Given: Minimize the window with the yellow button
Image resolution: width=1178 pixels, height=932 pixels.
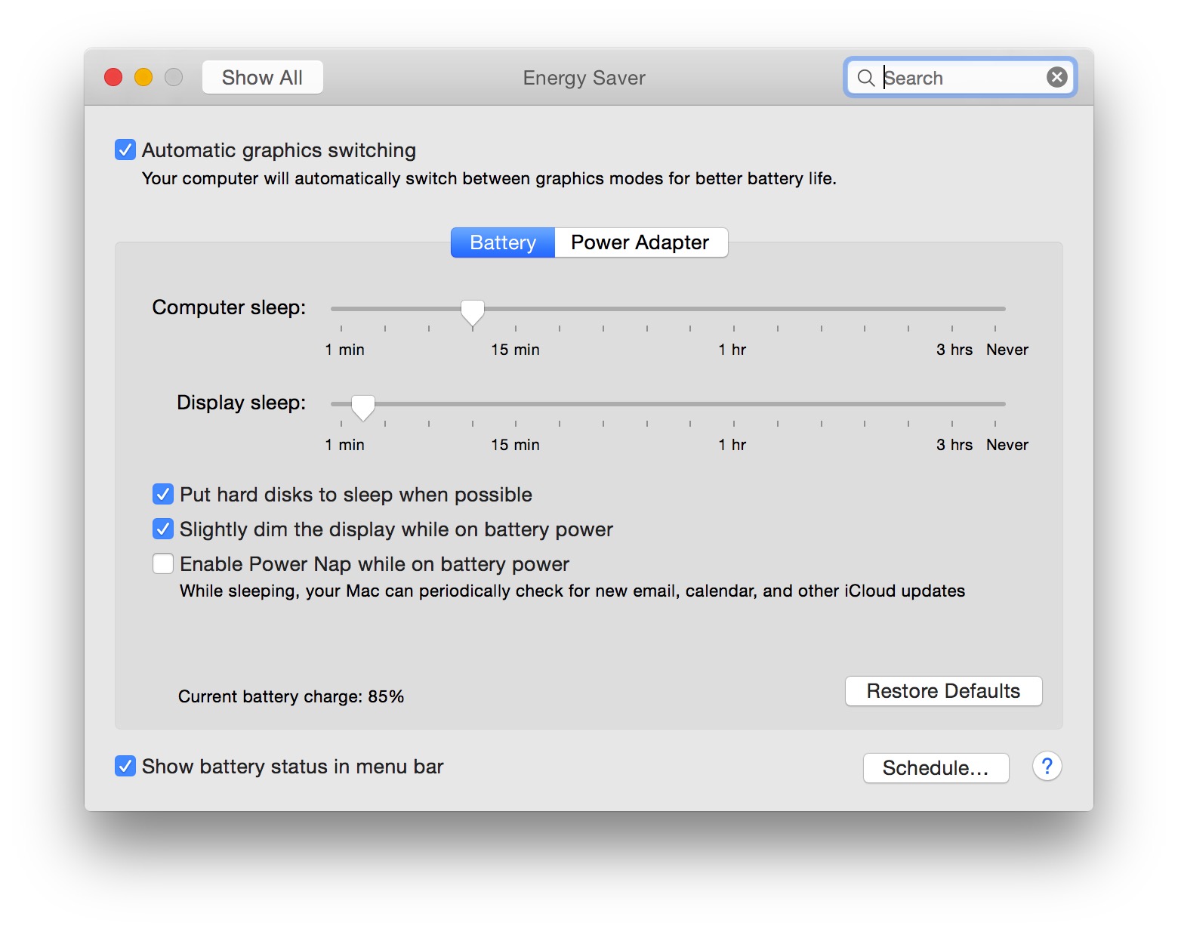Looking at the screenshot, I should [143, 77].
